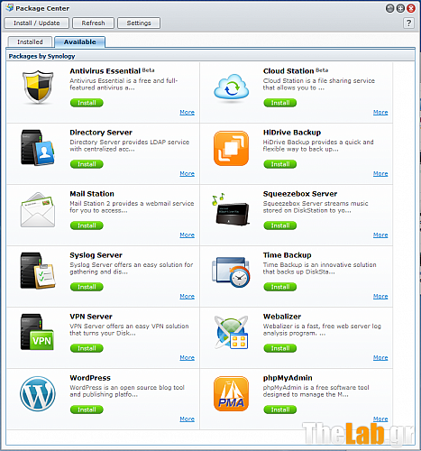This screenshot has height=451, width=421.
Task: Open More link for Webalizer
Action: (x=380, y=357)
